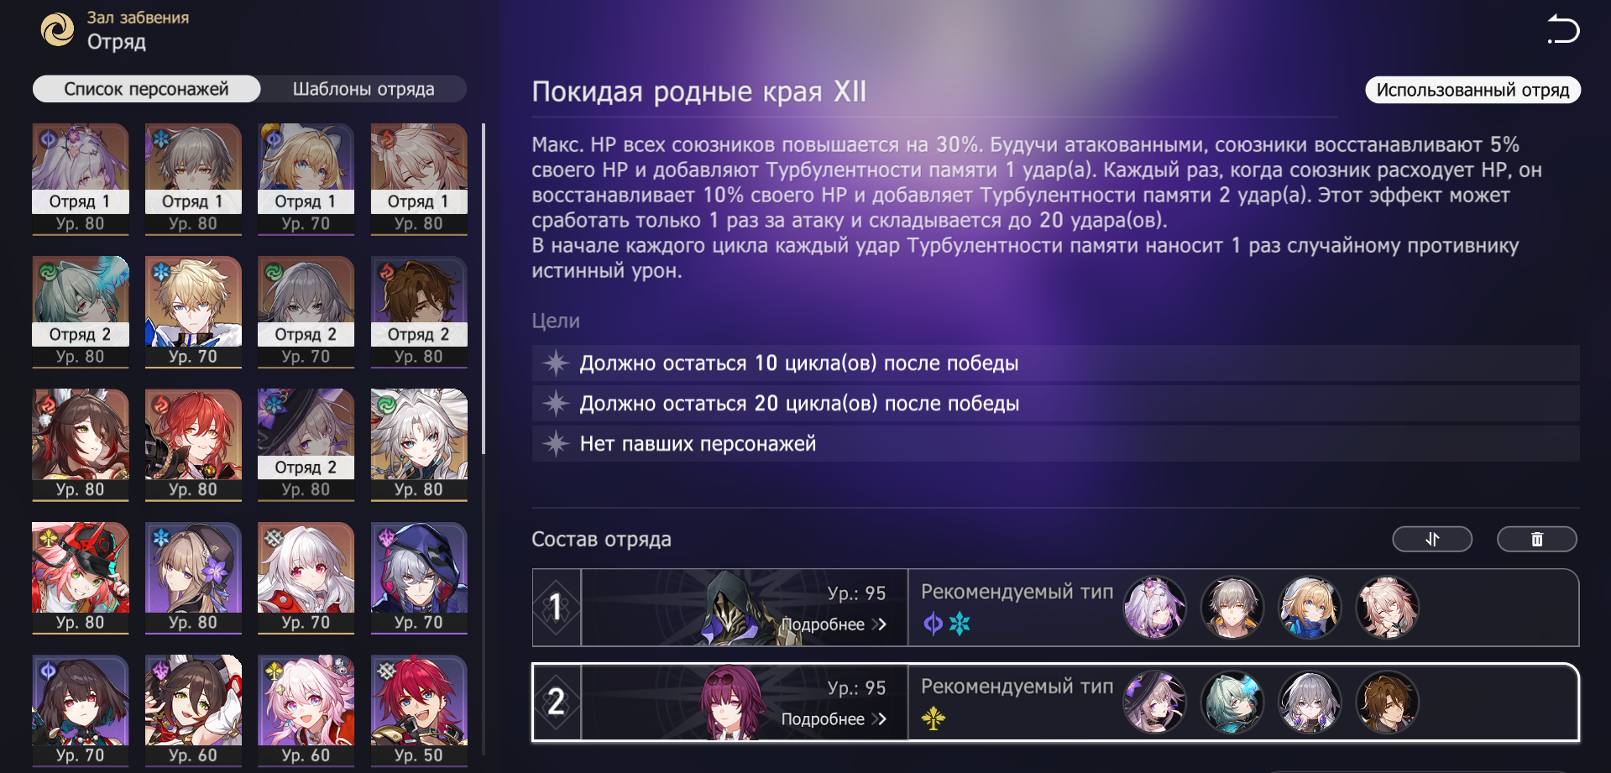Expand 'Подробнее' details for team 1 enemy

[x=834, y=624]
